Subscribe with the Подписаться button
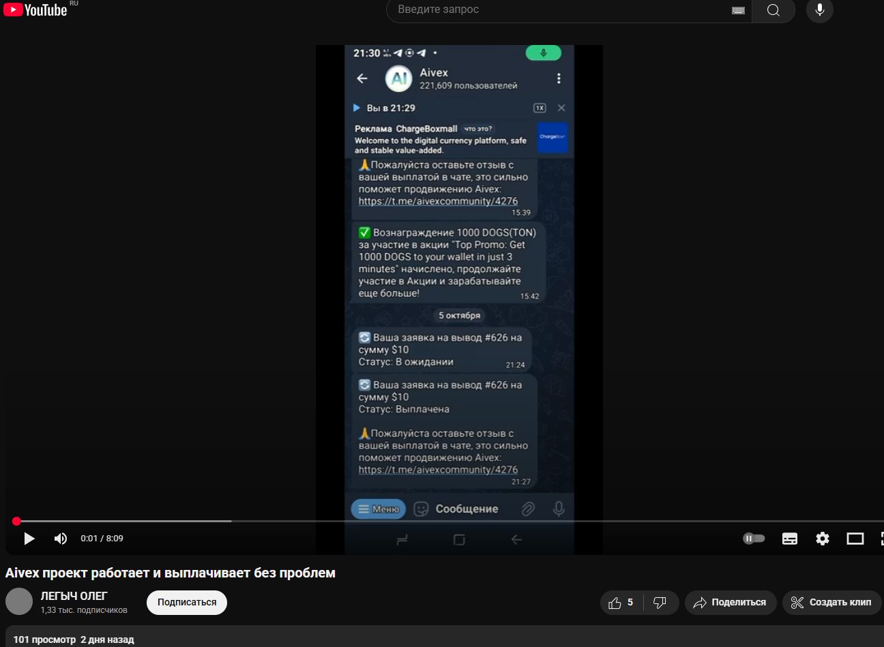 [x=187, y=603]
